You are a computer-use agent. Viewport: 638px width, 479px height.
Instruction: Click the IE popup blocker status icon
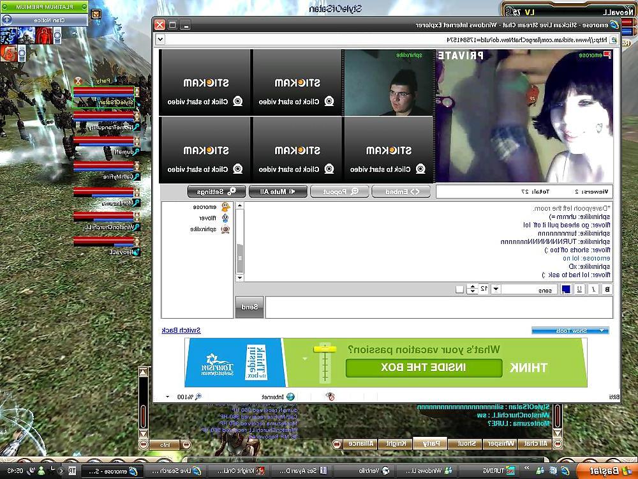click(330, 397)
